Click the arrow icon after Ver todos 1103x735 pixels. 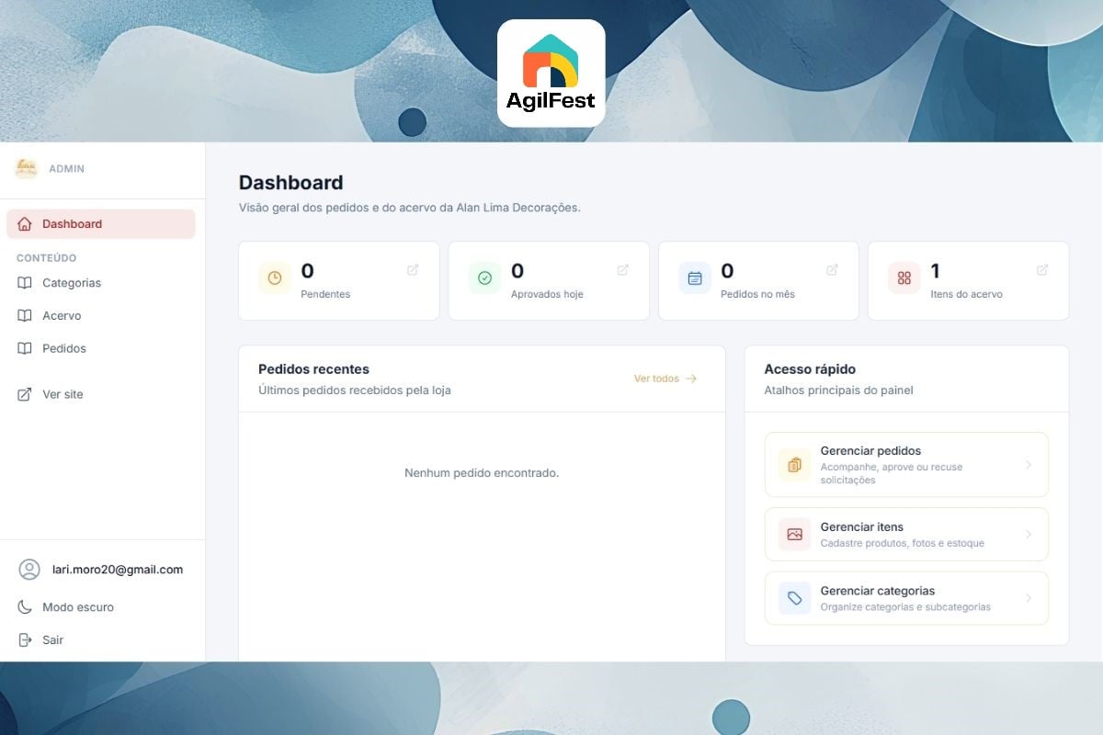[x=691, y=379]
